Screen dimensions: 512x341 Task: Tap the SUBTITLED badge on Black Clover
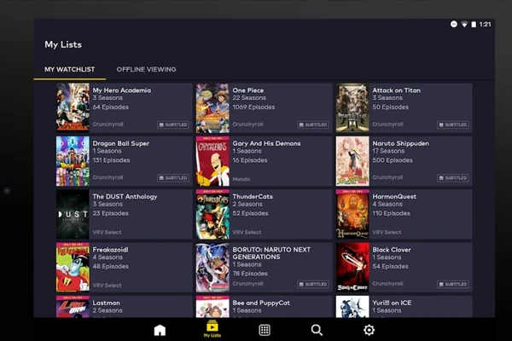453,284
